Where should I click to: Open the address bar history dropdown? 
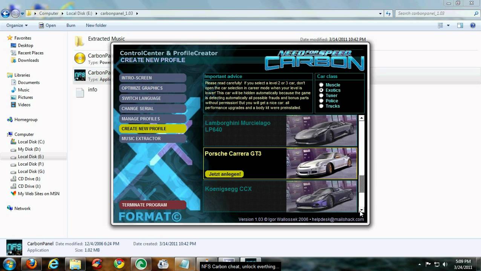click(380, 13)
